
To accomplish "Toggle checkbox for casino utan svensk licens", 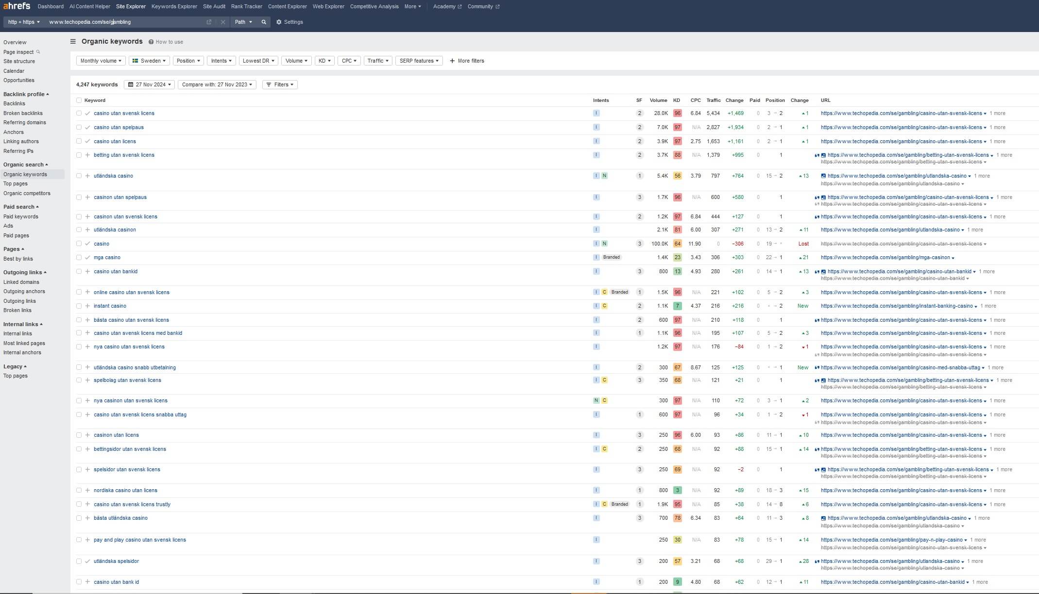I will click(78, 113).
